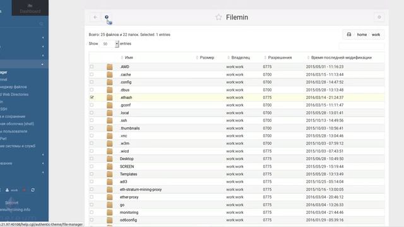Click the sidebar refresh icon
The image size is (404, 227).
pyautogui.click(x=33, y=190)
